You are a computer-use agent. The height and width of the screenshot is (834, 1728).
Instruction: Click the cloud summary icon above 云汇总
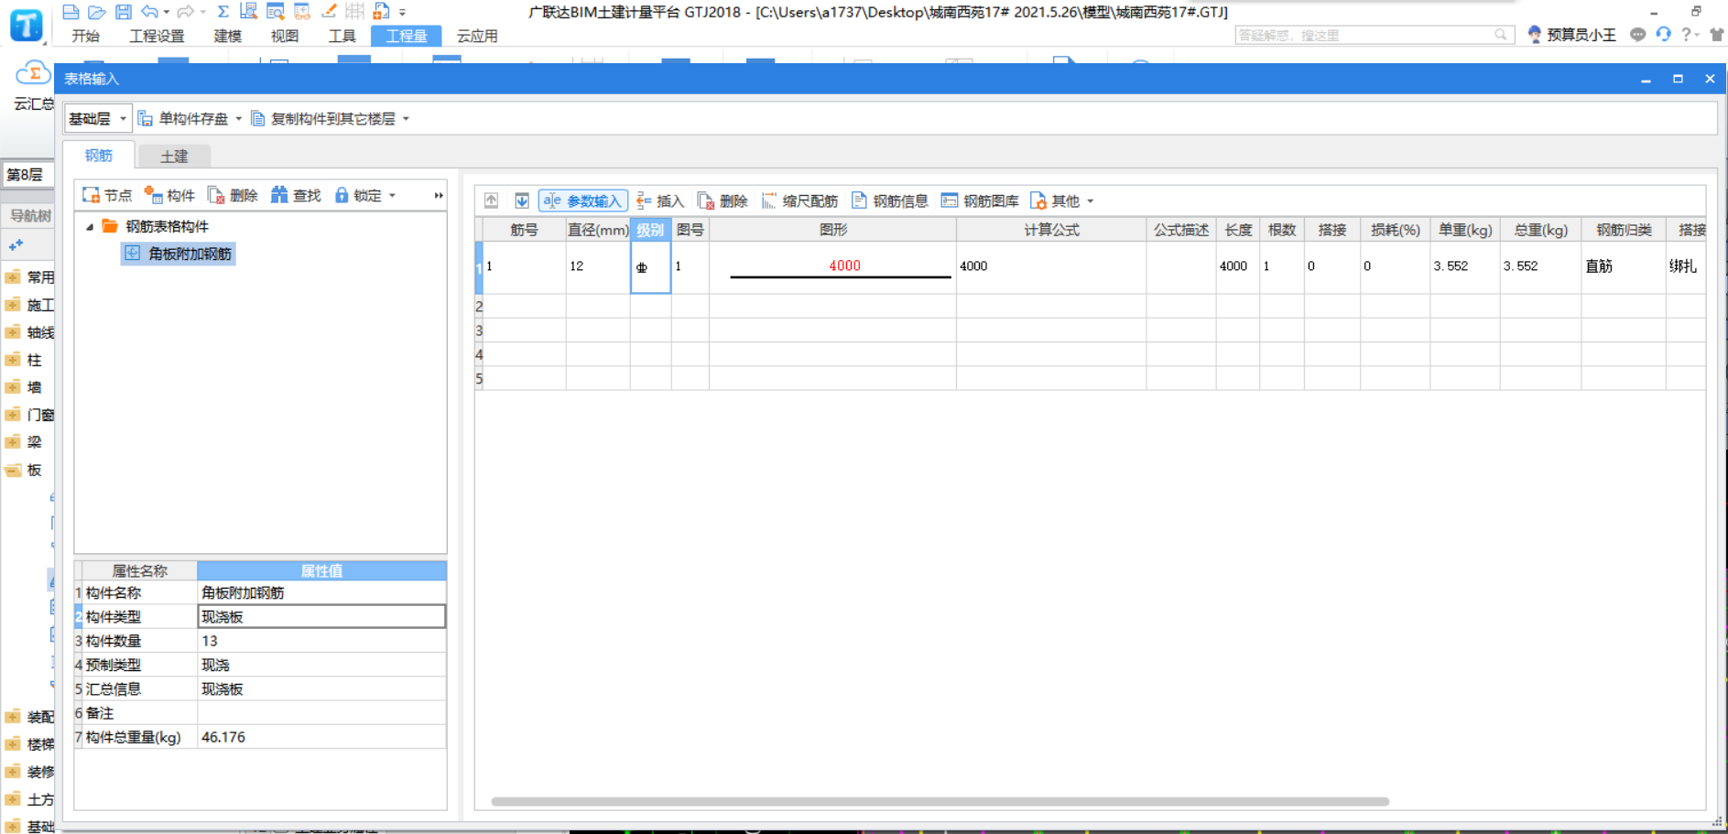33,73
